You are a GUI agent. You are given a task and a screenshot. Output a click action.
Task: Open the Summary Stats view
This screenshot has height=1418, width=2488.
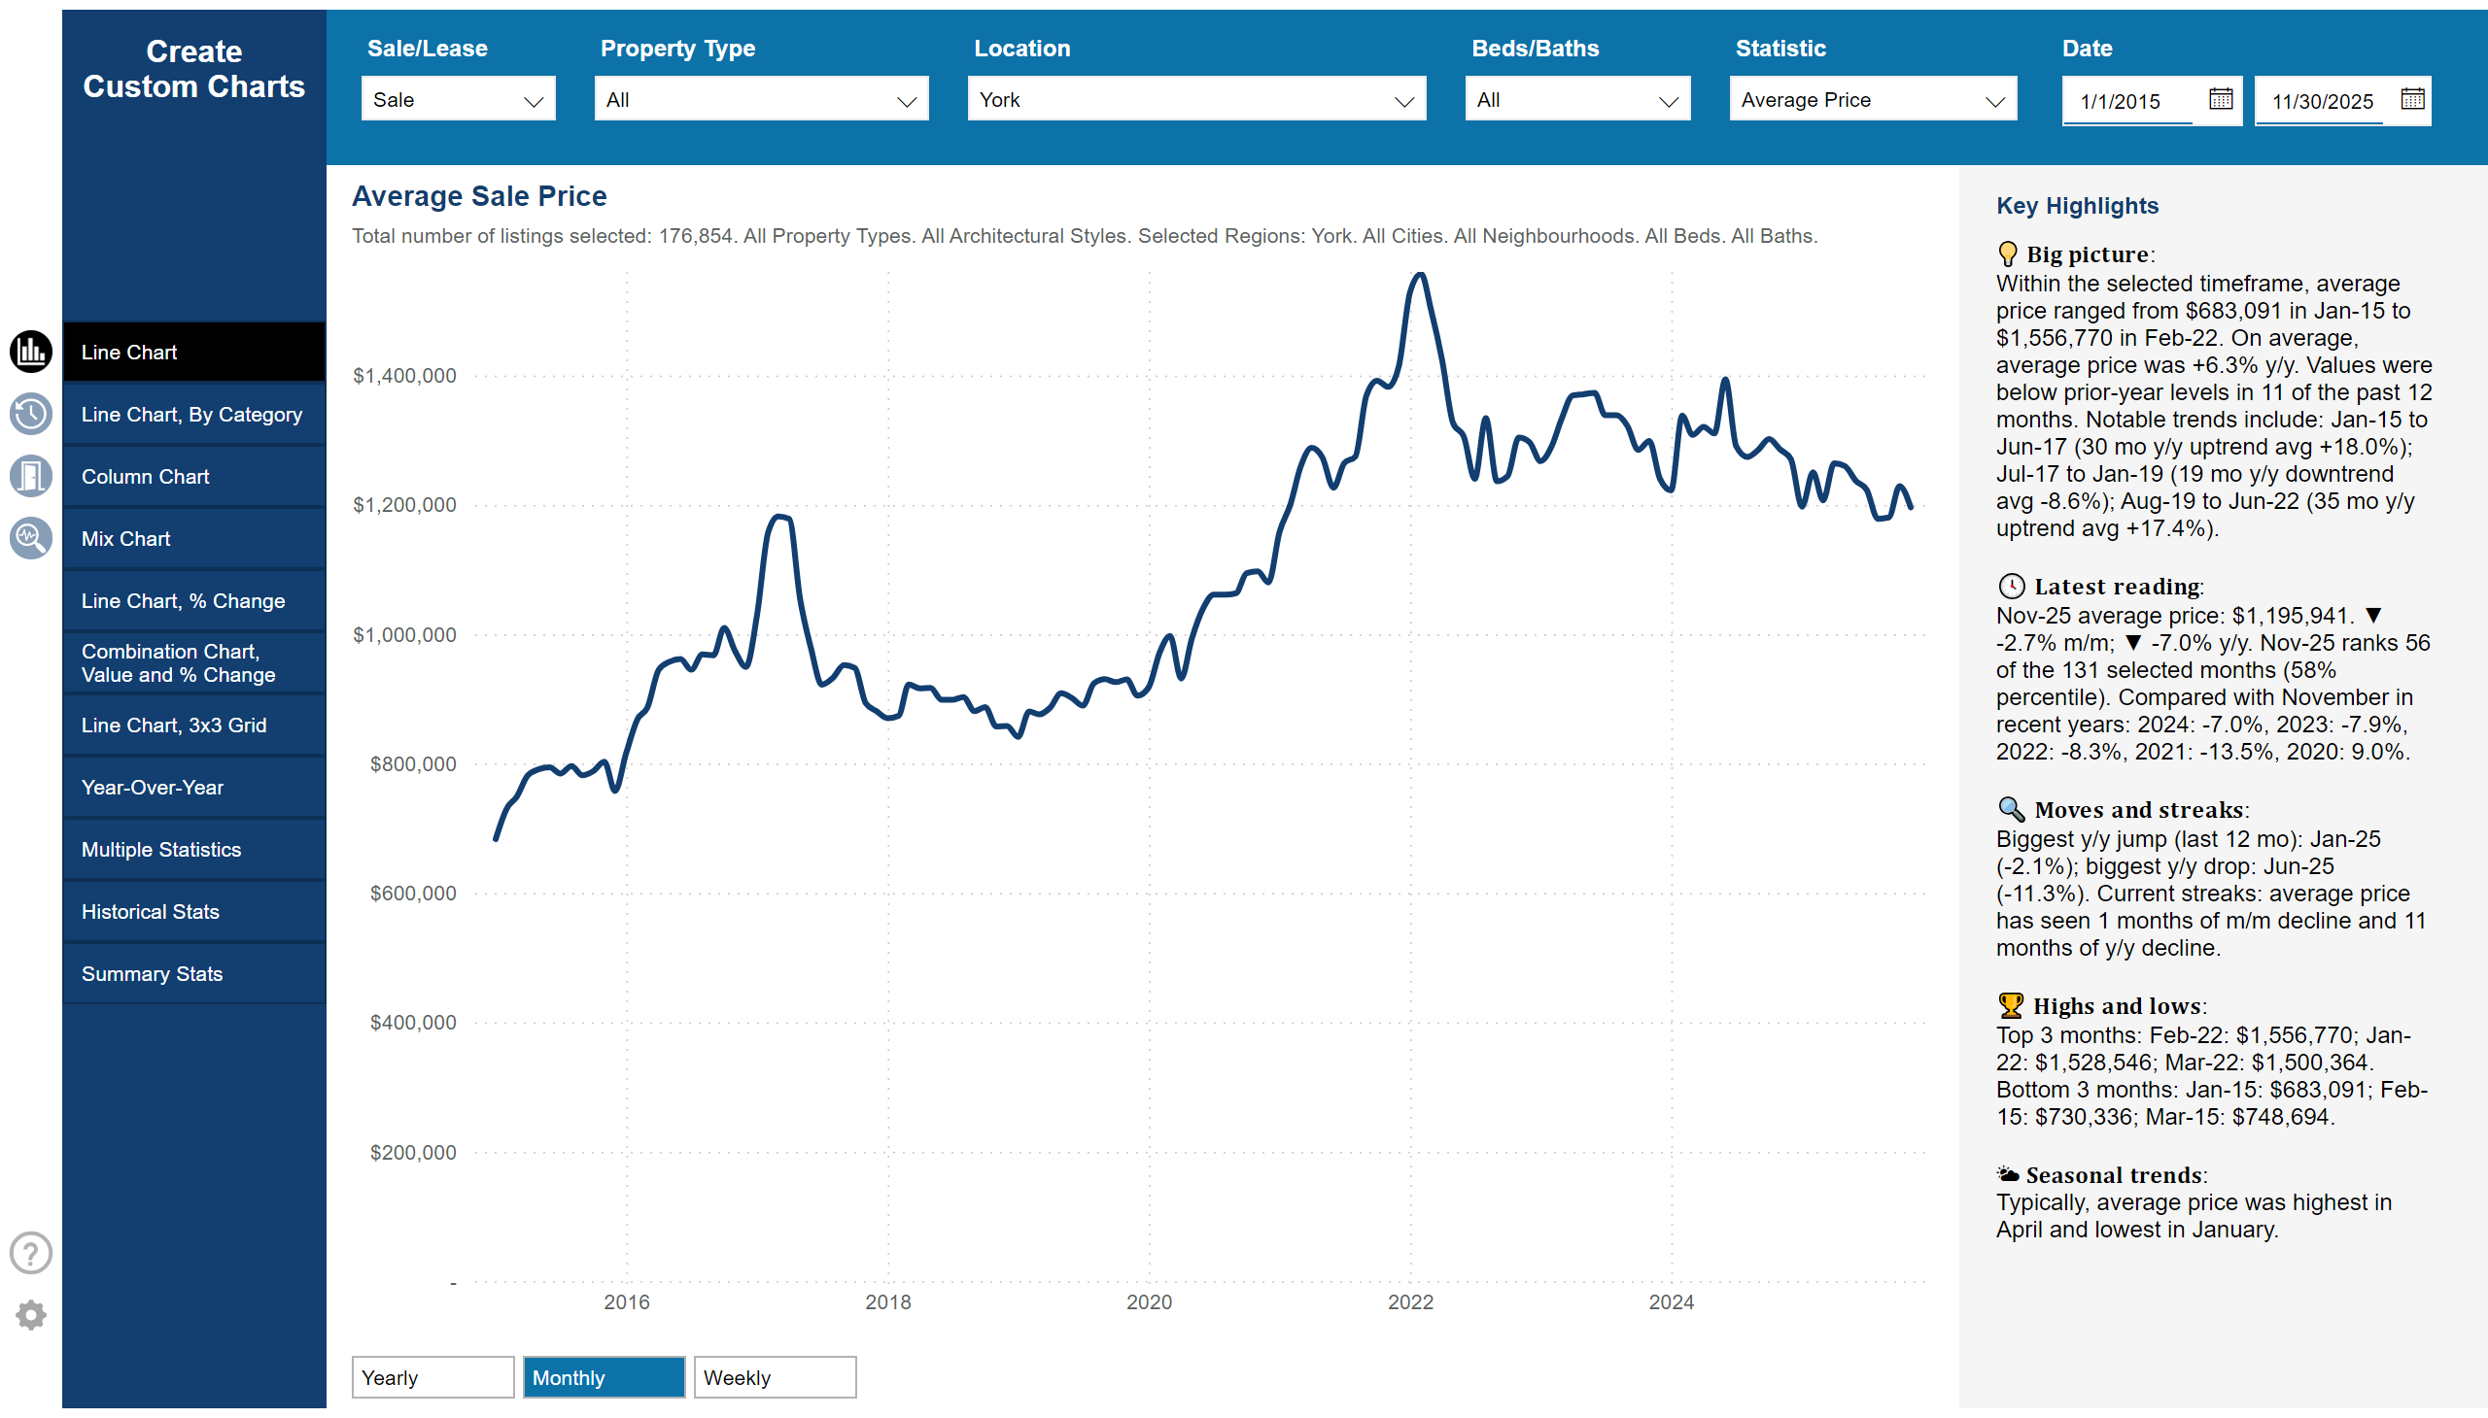coord(194,973)
